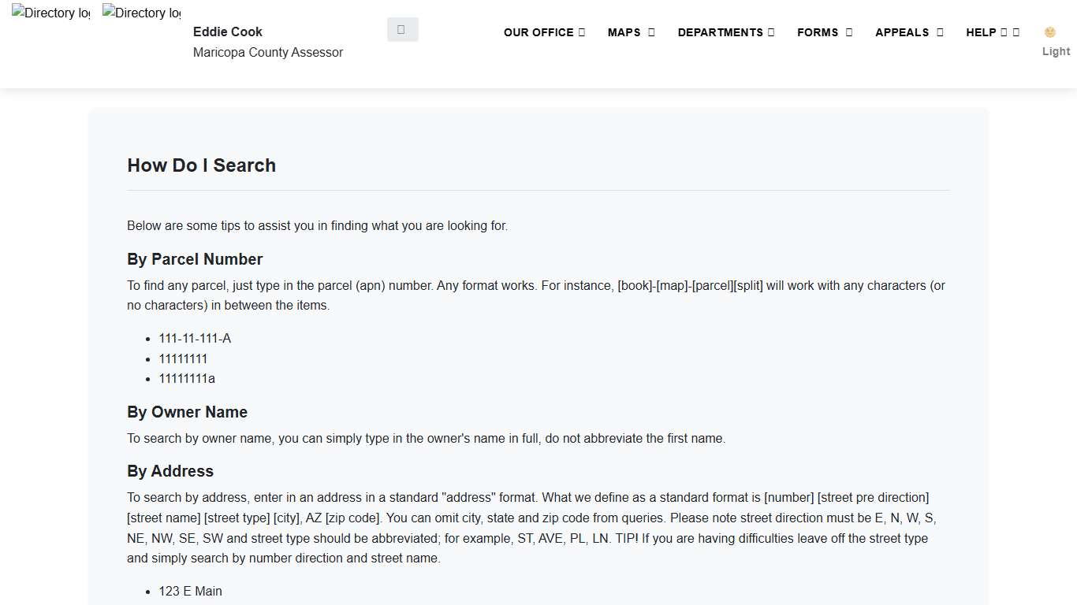Click the icon right after Help text

pyautogui.click(x=1004, y=32)
